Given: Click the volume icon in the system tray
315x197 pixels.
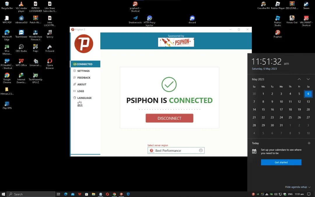Looking at the screenshot, I should click(276, 194).
